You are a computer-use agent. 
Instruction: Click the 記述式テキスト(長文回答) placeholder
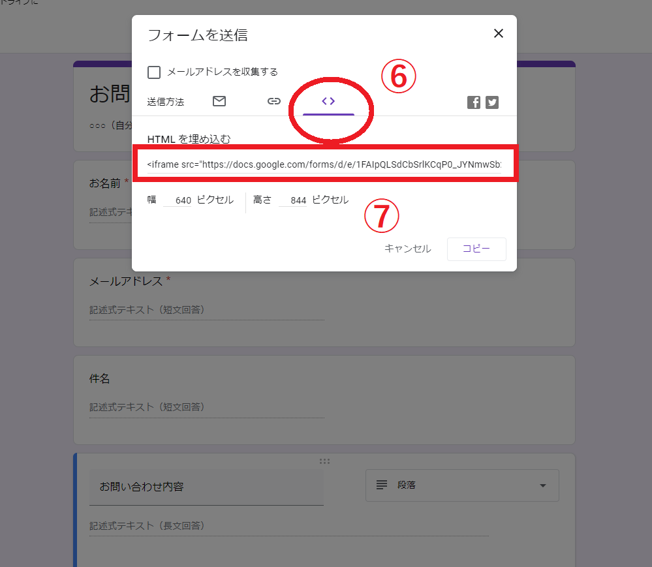(147, 526)
